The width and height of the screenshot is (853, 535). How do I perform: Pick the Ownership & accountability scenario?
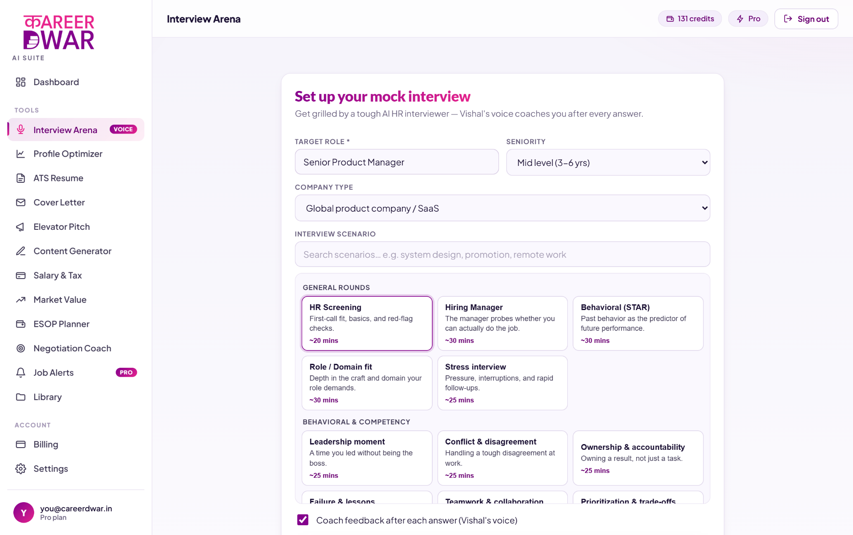(x=638, y=458)
